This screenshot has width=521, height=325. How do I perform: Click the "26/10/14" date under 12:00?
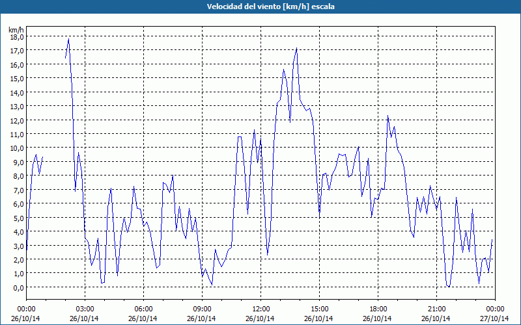coord(260,318)
